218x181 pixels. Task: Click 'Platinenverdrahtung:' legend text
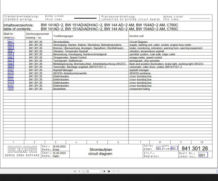pyautogui.click(x=118, y=17)
